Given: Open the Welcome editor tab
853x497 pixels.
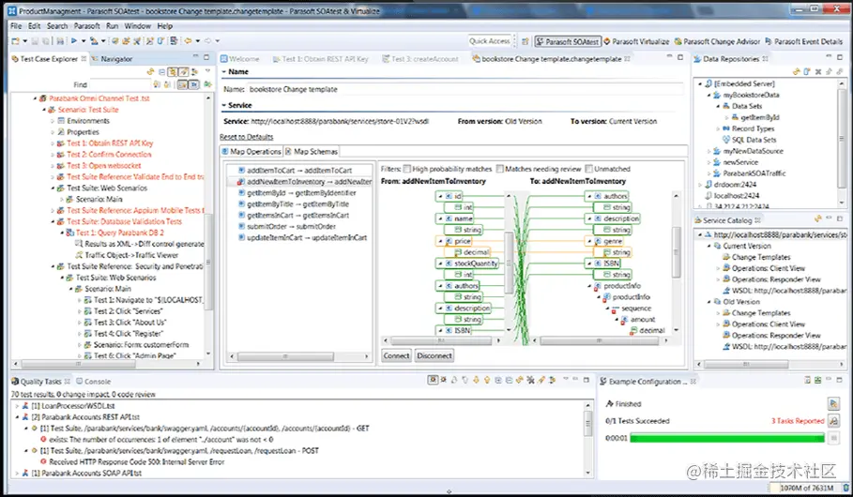Looking at the screenshot, I should coord(240,59).
